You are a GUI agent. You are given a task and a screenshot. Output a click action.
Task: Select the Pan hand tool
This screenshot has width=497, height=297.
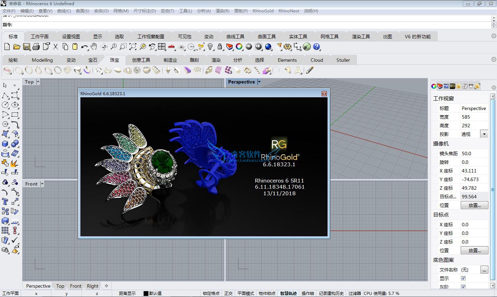click(94, 47)
